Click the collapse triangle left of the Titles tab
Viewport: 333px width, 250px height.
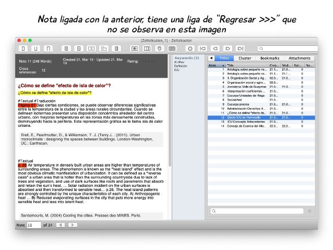[211, 58]
